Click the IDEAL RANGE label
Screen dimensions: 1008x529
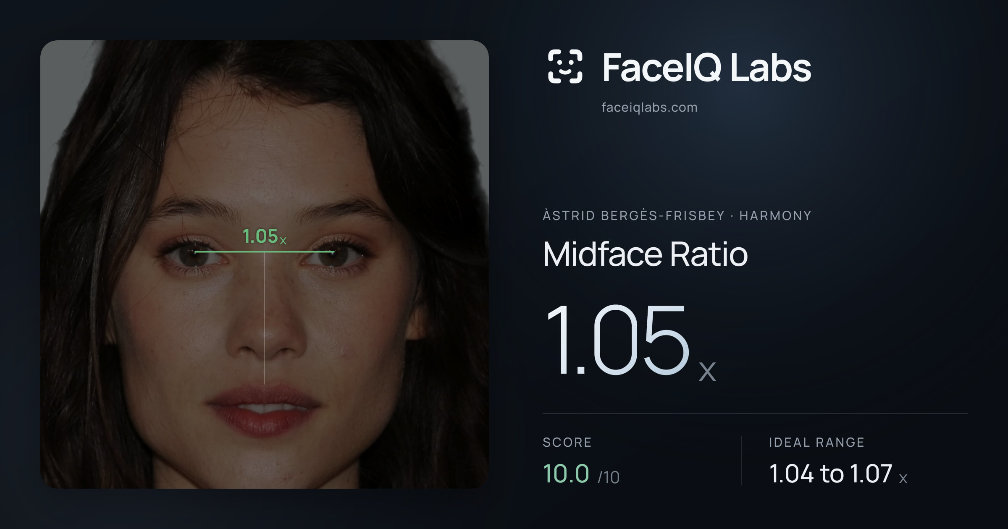[x=816, y=443]
